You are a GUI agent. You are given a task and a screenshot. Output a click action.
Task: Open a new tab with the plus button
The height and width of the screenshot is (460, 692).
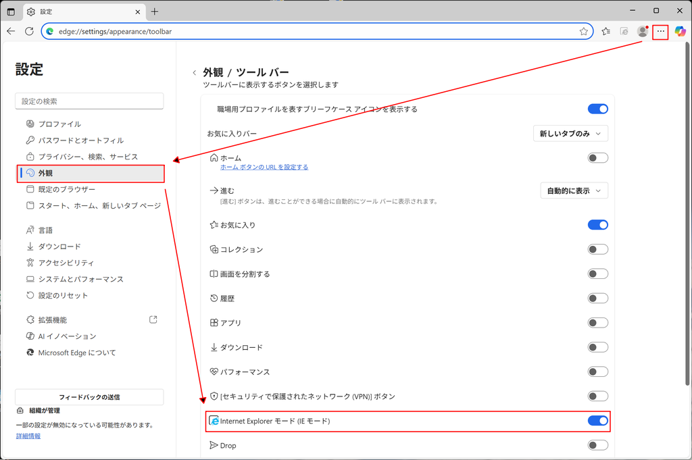tap(155, 11)
